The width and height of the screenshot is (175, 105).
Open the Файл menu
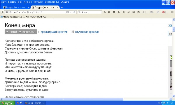pyautogui.click(x=3, y=2)
